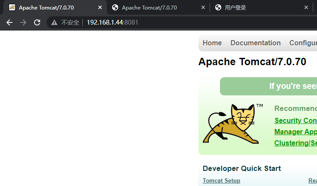
Task: Open the Home navigation item
Action: coord(212,43)
